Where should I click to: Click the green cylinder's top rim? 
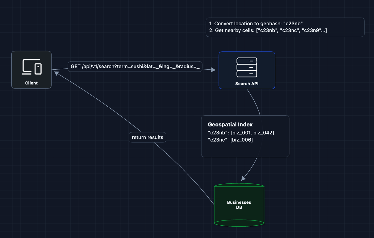(x=239, y=186)
